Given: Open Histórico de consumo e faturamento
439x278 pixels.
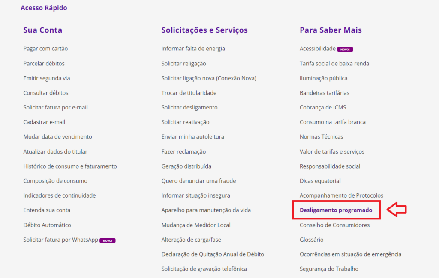Looking at the screenshot, I should coord(70,166).
